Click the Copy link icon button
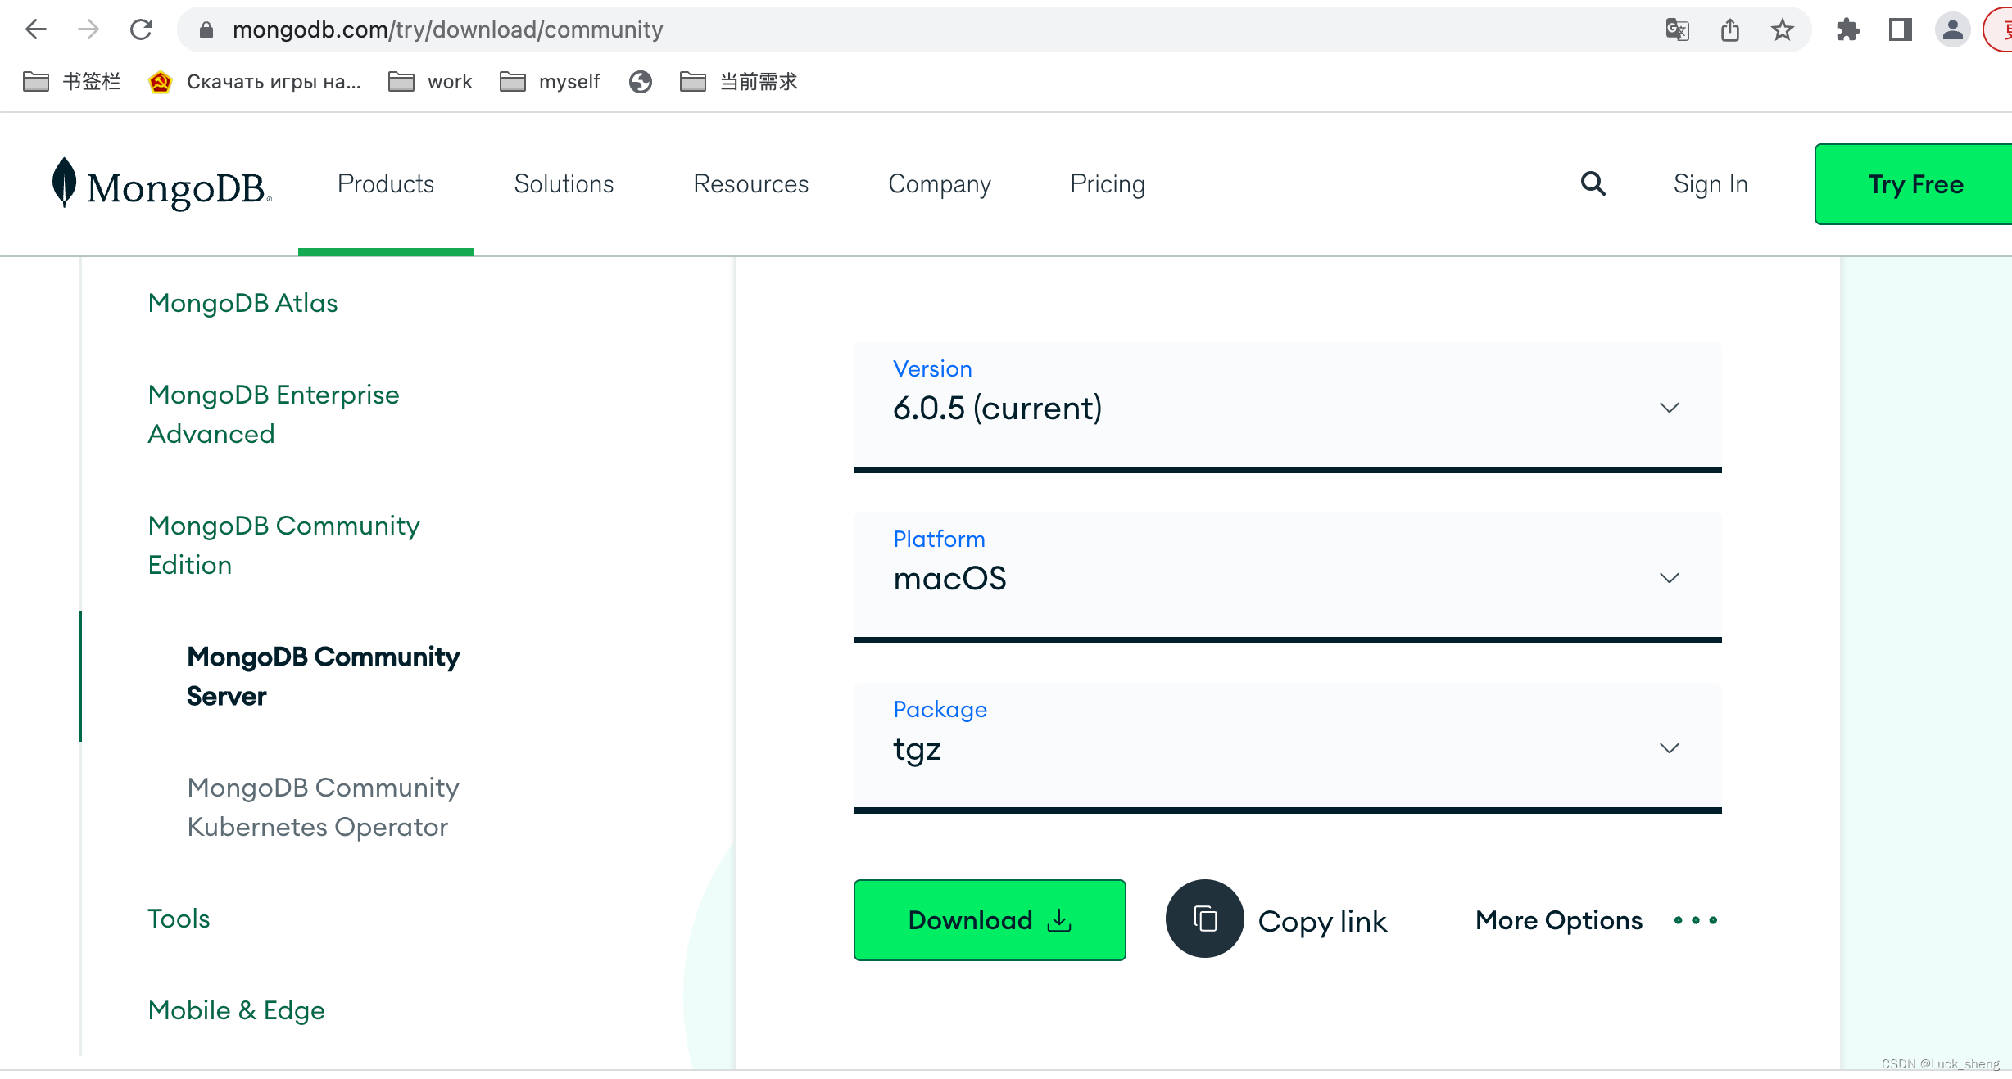Screen dimensions: 2012x1079 pos(1206,919)
